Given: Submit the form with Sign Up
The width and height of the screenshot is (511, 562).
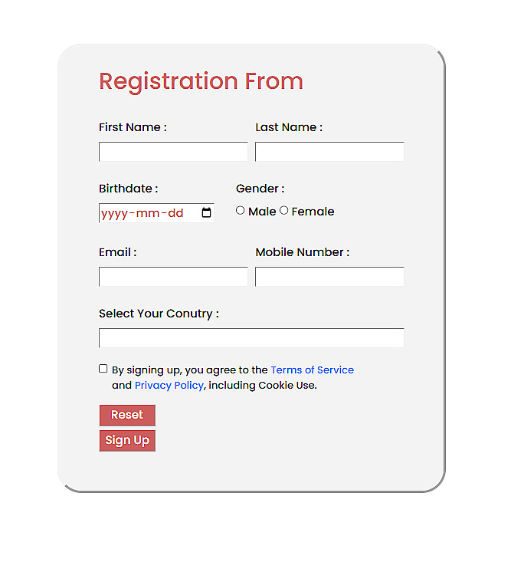Looking at the screenshot, I should (x=127, y=440).
